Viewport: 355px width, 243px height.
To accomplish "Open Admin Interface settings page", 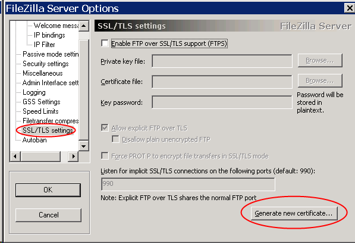I will [x=51, y=83].
